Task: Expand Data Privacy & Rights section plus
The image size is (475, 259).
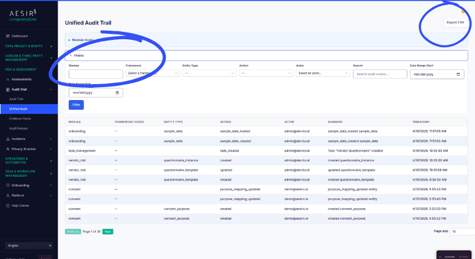Action: tap(51, 47)
